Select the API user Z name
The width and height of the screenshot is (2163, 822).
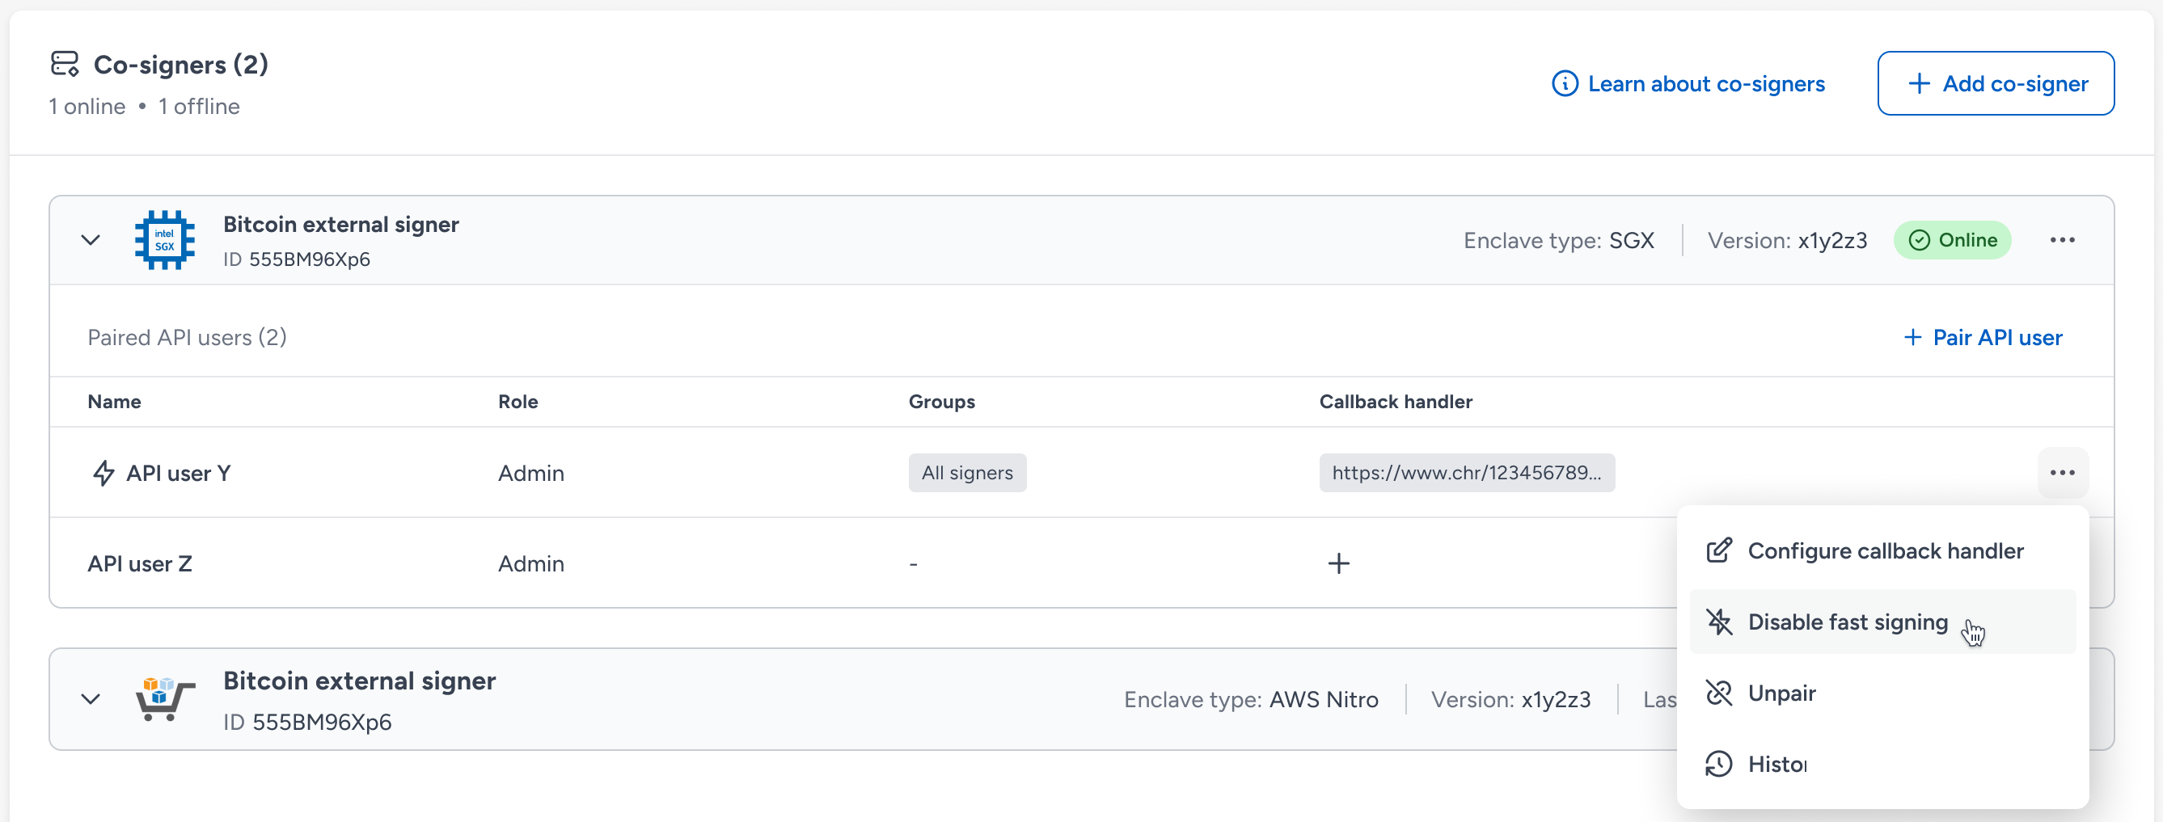click(140, 563)
